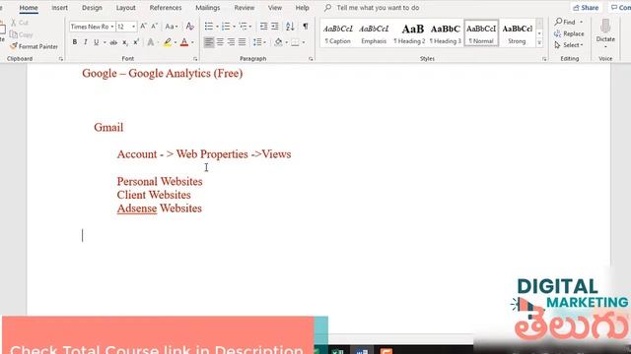Decrease the paragraph indent
The height and width of the screenshot is (354, 631).
pyautogui.click(x=263, y=27)
